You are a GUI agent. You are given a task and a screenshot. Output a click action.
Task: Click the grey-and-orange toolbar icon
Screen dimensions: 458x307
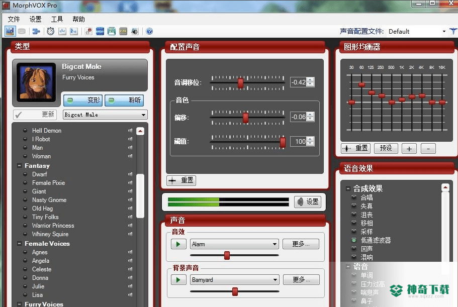click(123, 31)
